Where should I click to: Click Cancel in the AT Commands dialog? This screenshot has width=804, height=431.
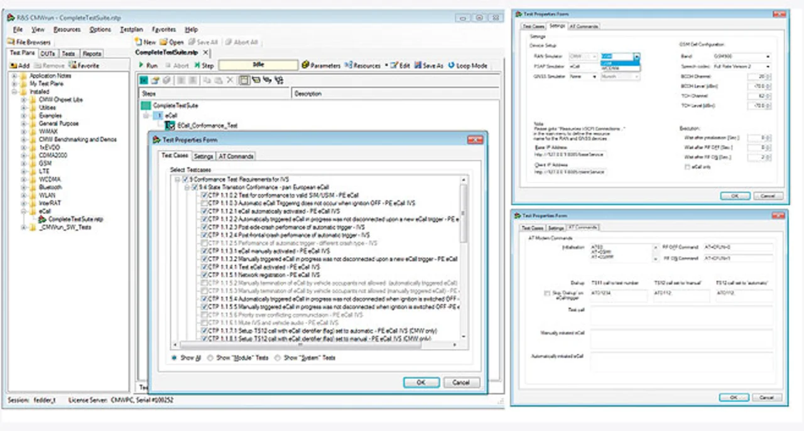[x=767, y=397]
